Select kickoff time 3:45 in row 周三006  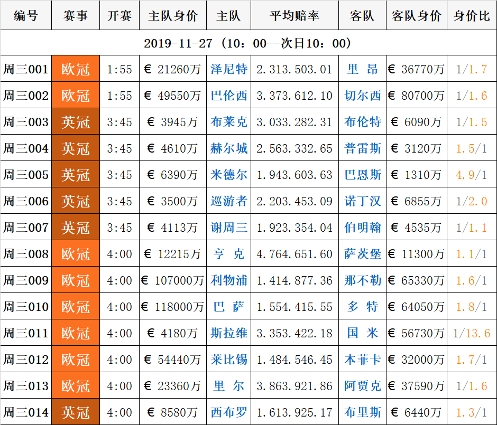(x=119, y=201)
